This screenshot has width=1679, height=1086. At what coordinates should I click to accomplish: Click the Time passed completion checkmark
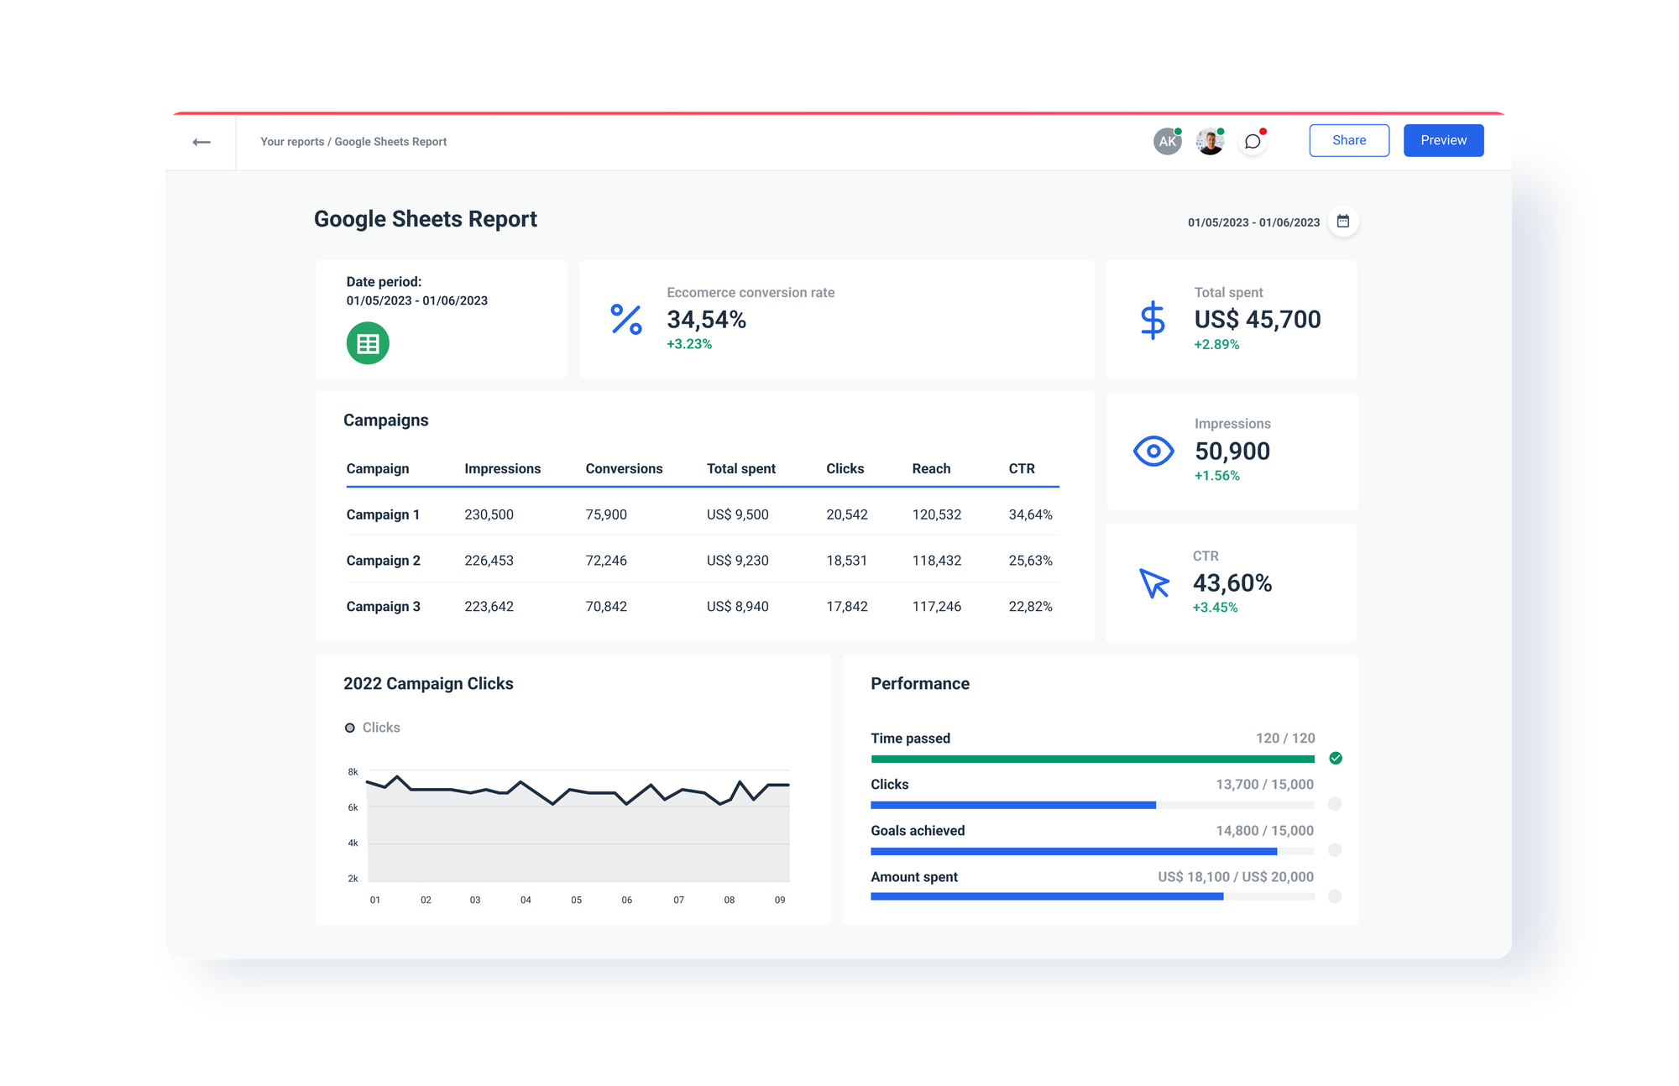click(x=1335, y=758)
